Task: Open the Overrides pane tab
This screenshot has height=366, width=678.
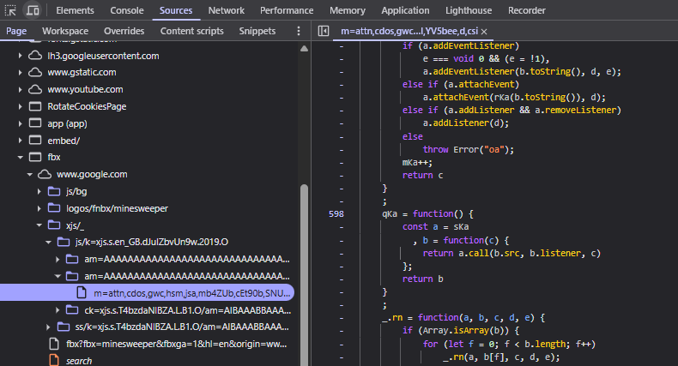Action: [124, 31]
